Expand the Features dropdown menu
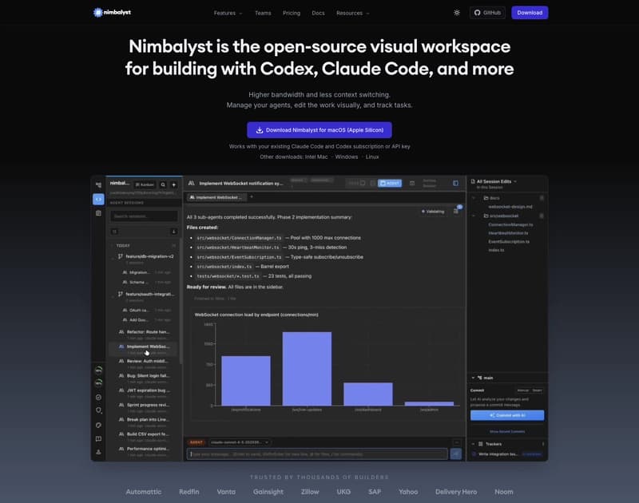Viewport: 639px width, 503px height. [228, 13]
